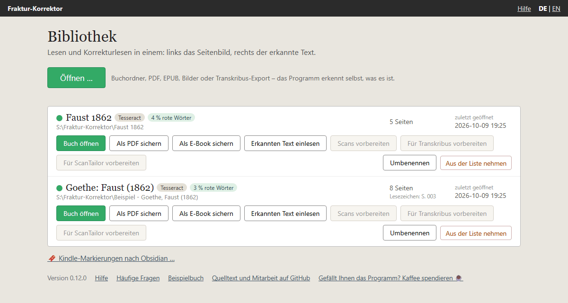Save Goethe: Faust (1862) as PDF
This screenshot has width=568, height=303.
139,214
